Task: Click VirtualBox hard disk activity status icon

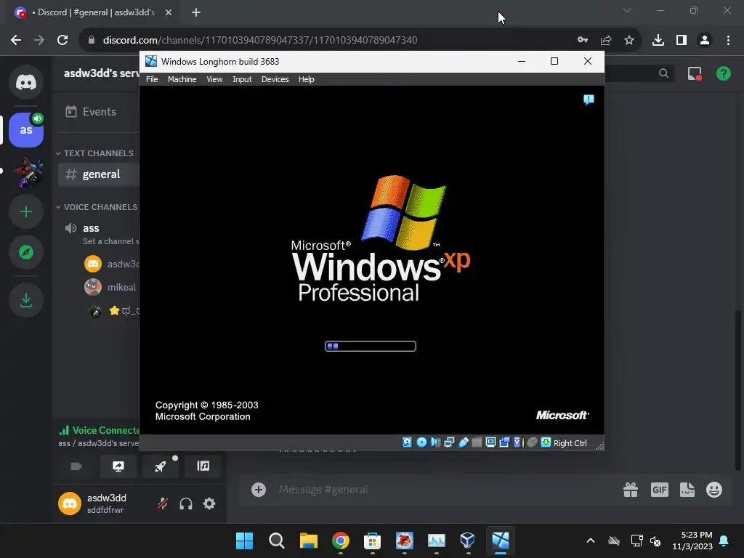Action: click(x=407, y=442)
